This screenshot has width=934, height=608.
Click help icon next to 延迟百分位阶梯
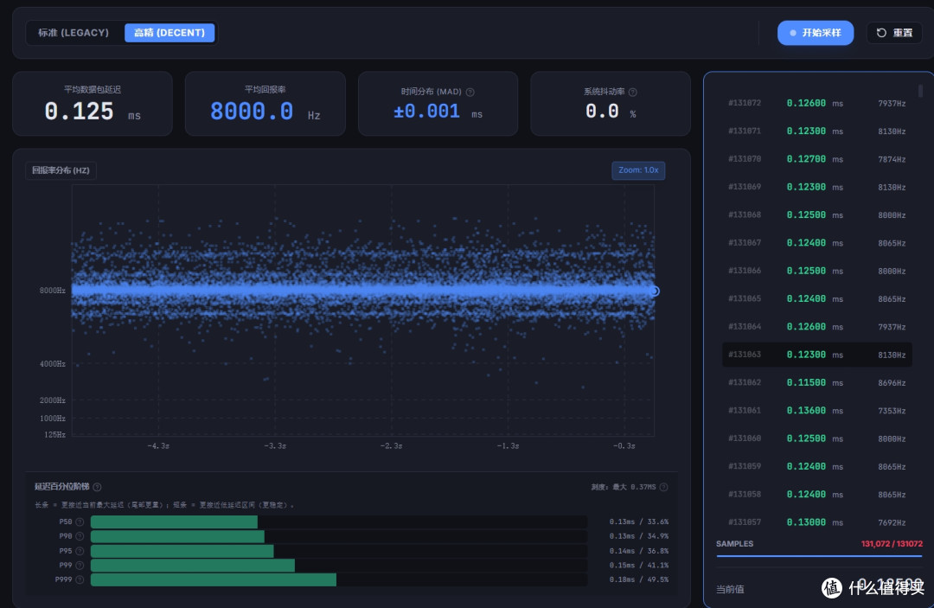tap(97, 487)
